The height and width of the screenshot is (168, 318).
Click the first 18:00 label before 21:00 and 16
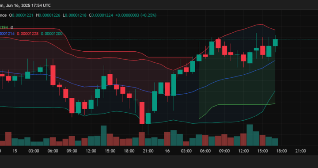(129, 151)
